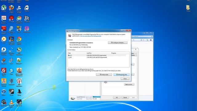Launch the Skype desktop shortcut
Viewport: 197px width, 111px height.
coord(11,72)
